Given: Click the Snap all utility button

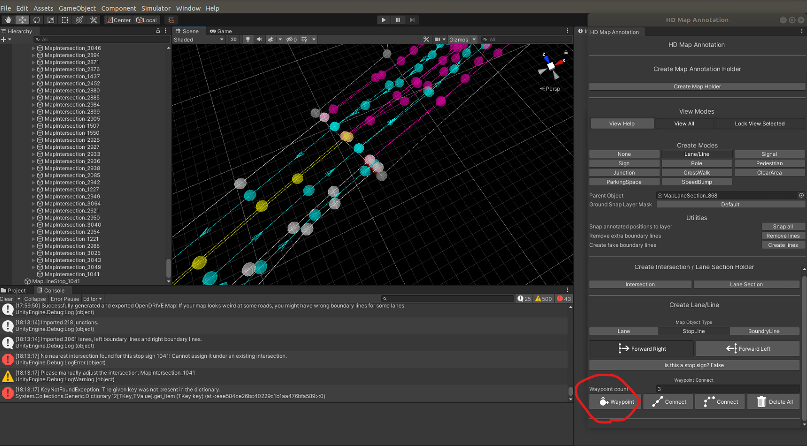Looking at the screenshot, I should (x=783, y=226).
